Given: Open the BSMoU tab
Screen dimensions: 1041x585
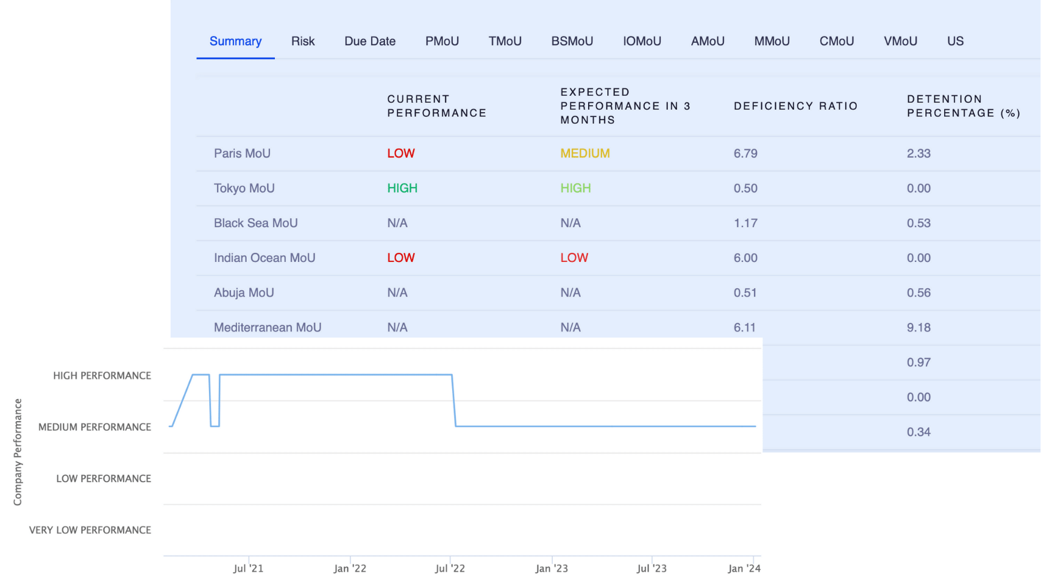Looking at the screenshot, I should 572,41.
